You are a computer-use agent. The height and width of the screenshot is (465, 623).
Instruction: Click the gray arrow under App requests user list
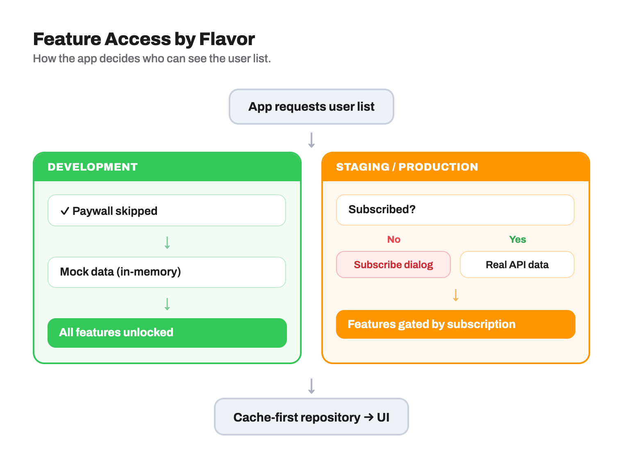311,140
